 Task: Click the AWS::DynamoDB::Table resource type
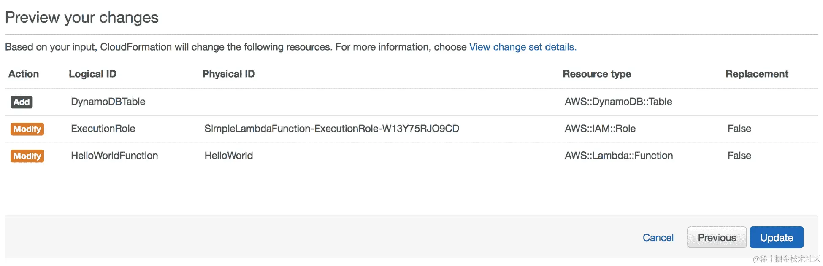point(618,102)
